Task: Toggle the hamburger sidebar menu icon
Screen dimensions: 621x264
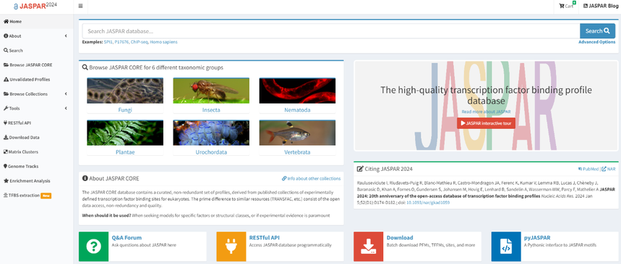Action: click(80, 6)
